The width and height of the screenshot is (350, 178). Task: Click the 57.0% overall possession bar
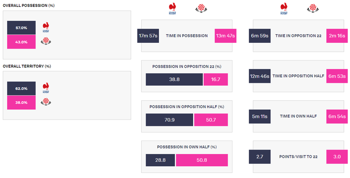click(22, 28)
